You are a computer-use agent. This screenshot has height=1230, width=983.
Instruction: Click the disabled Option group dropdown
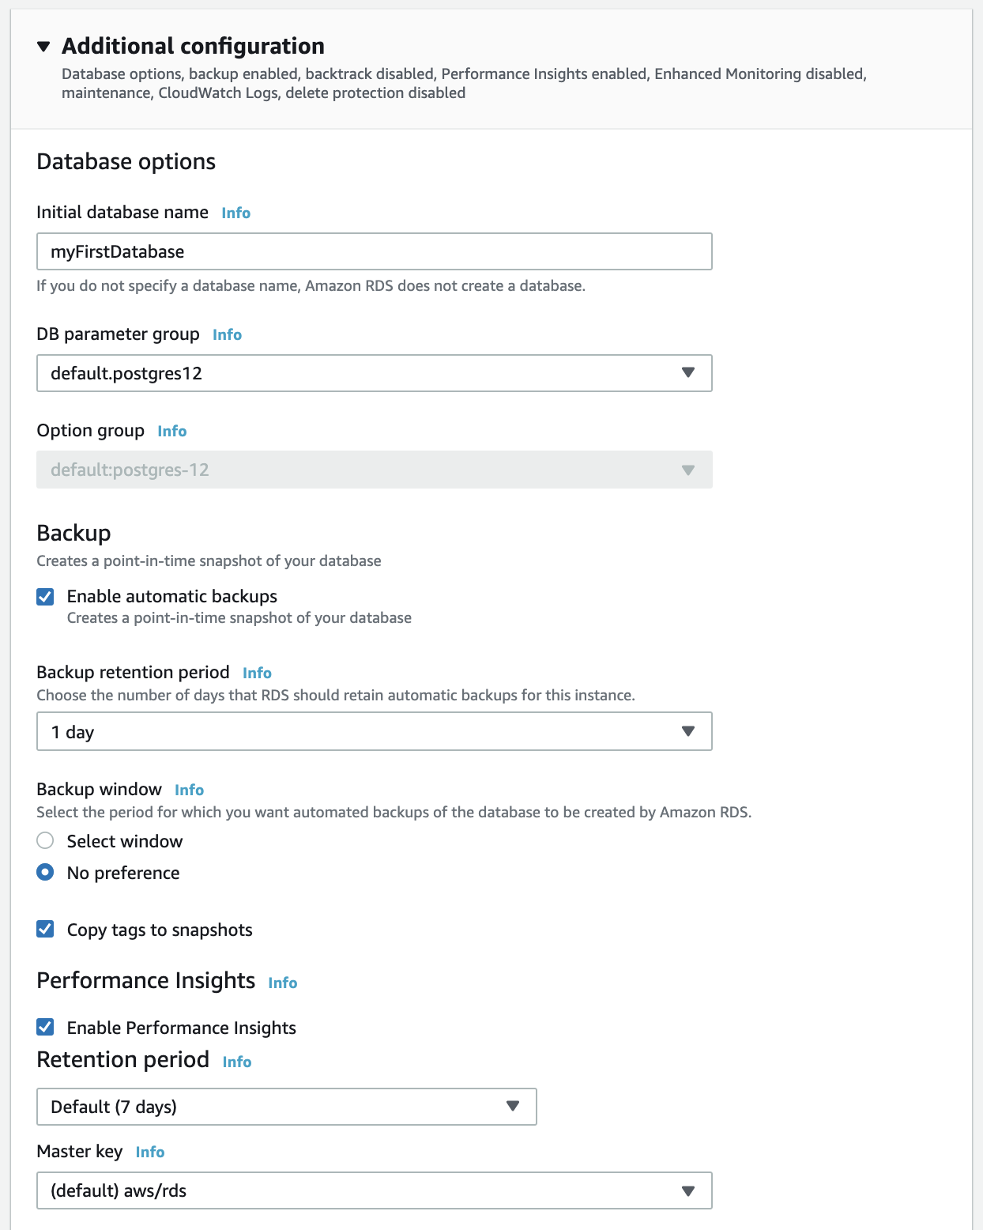click(x=374, y=470)
